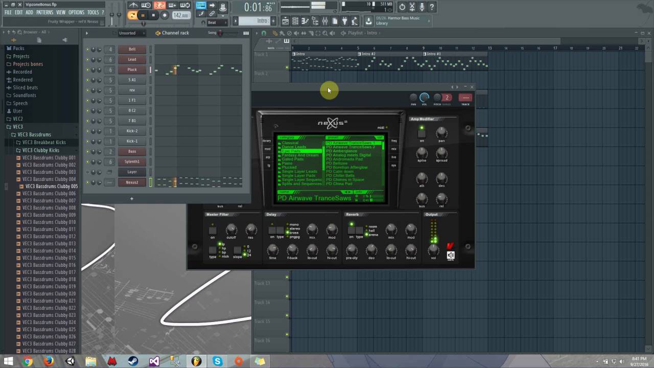Click the one-click audio recording microphone icon
This screenshot has width=654, height=368.
click(x=422, y=7)
